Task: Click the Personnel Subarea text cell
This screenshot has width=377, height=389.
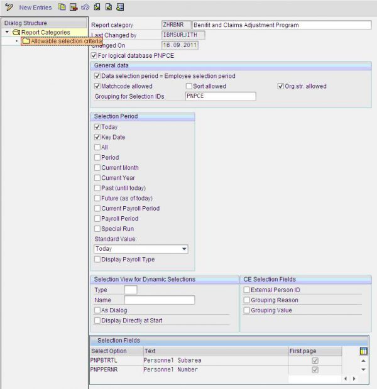Action: 216,360
